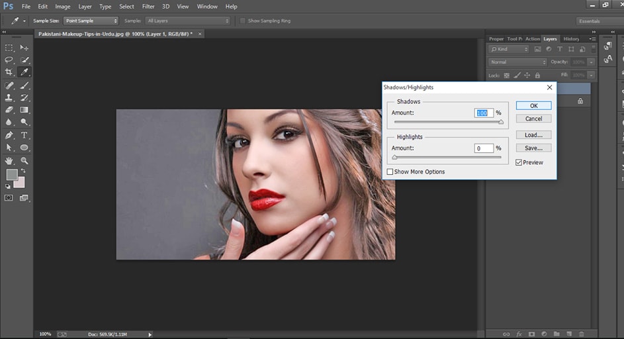
Task: Open the Normal blend mode dropdown
Action: tap(517, 62)
